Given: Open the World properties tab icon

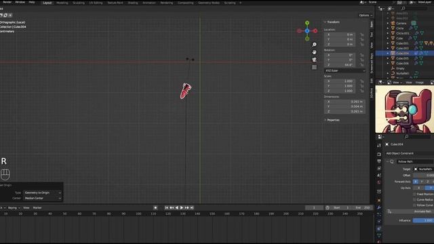Looking at the screenshot, I should coord(379,182).
